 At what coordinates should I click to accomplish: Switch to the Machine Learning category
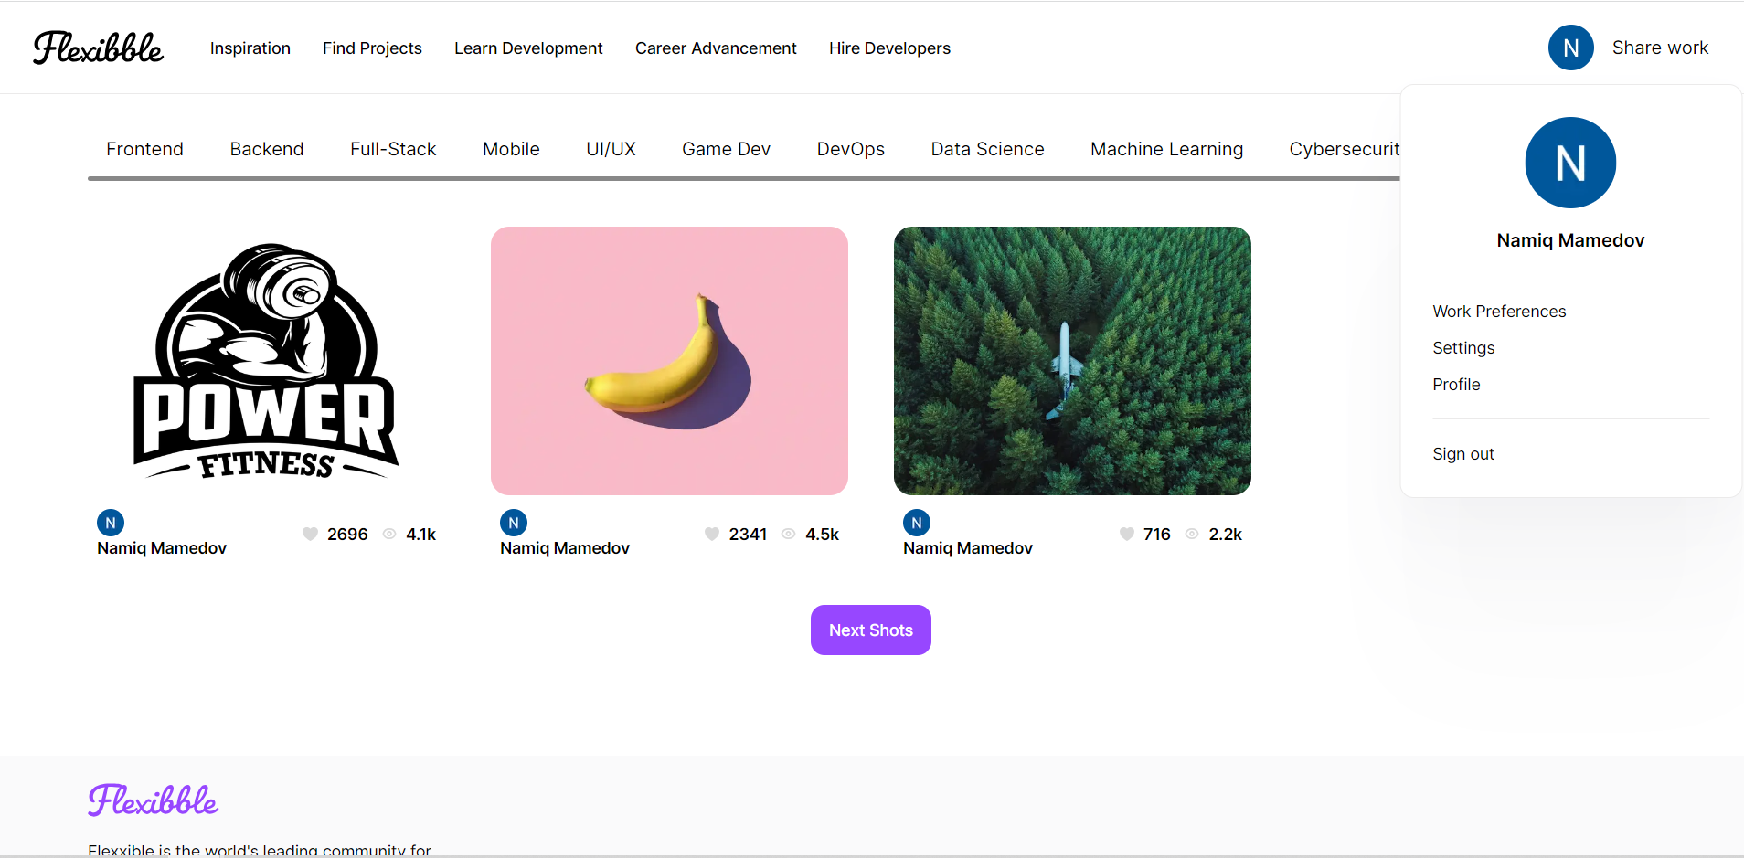pyautogui.click(x=1166, y=149)
